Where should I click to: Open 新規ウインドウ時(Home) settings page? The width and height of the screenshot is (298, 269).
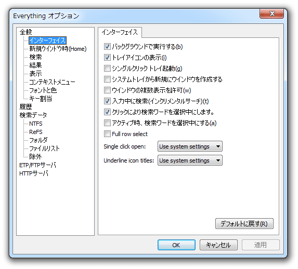point(58,49)
